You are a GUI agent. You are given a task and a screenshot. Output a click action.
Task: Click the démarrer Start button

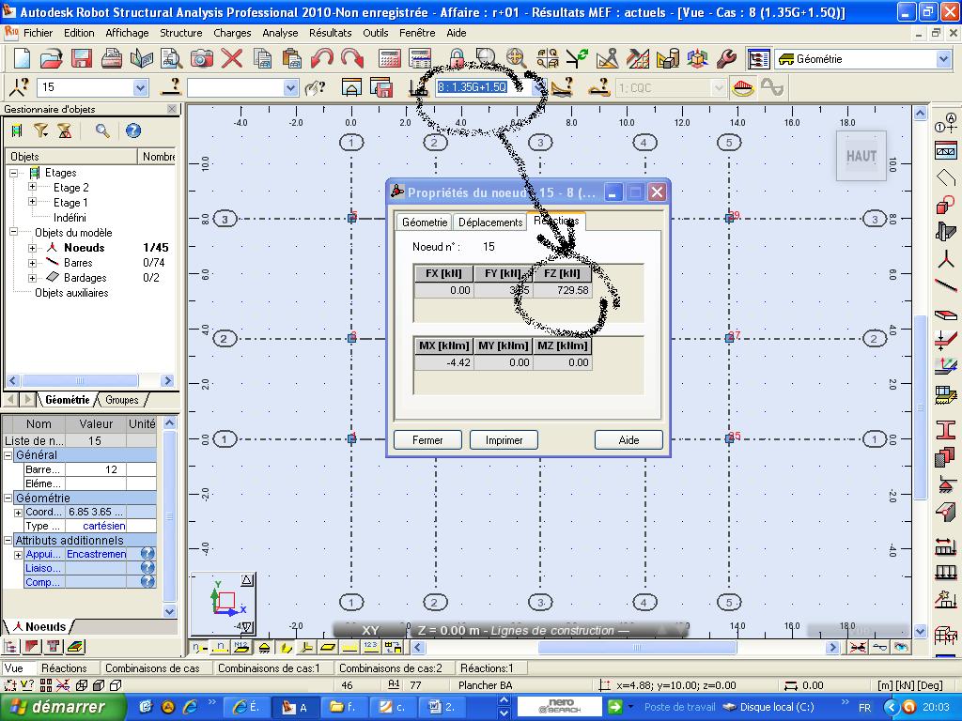(63, 707)
